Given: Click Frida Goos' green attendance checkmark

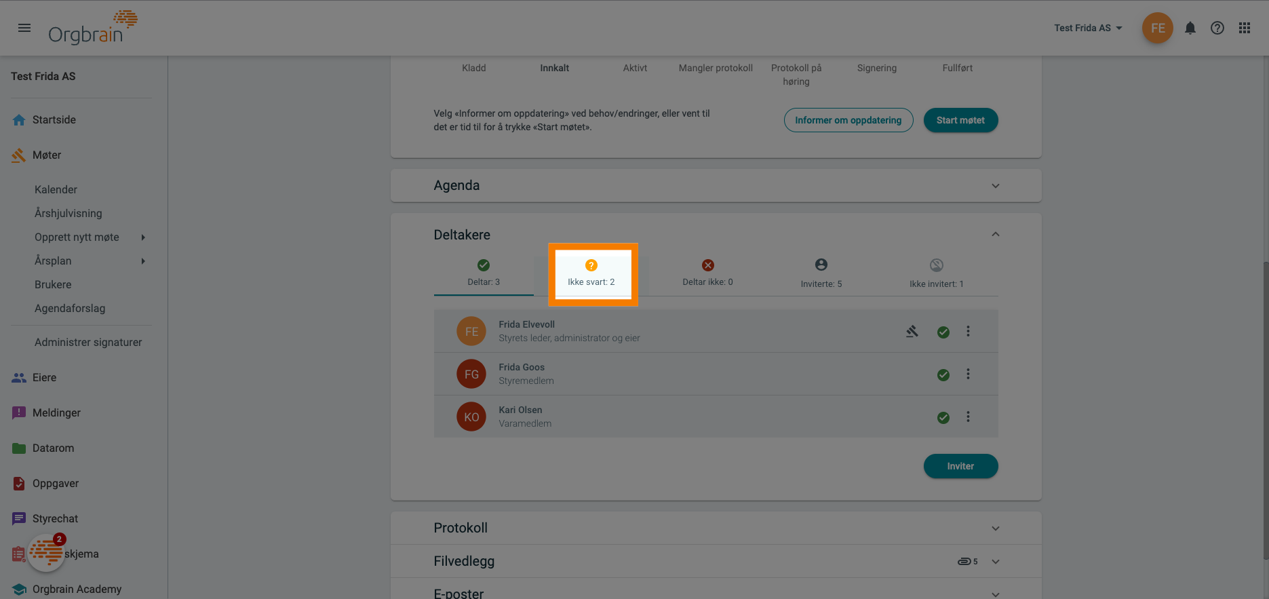Looking at the screenshot, I should [943, 375].
